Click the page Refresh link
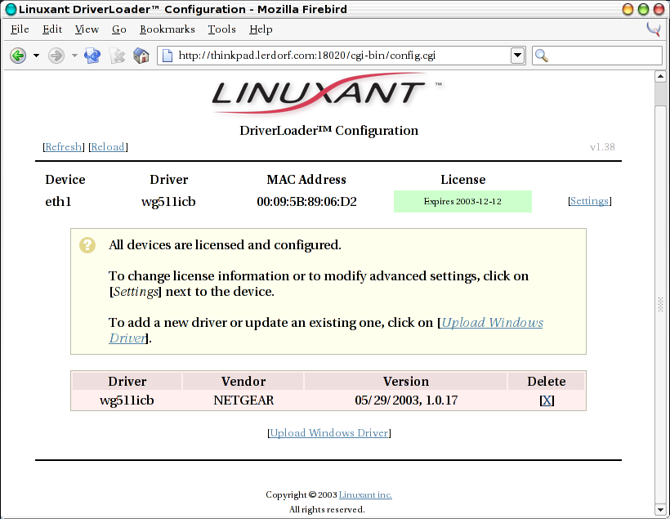Image resolution: width=670 pixels, height=519 pixels. tap(63, 147)
